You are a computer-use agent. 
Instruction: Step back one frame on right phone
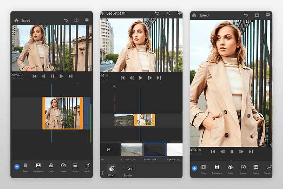pos(223,152)
